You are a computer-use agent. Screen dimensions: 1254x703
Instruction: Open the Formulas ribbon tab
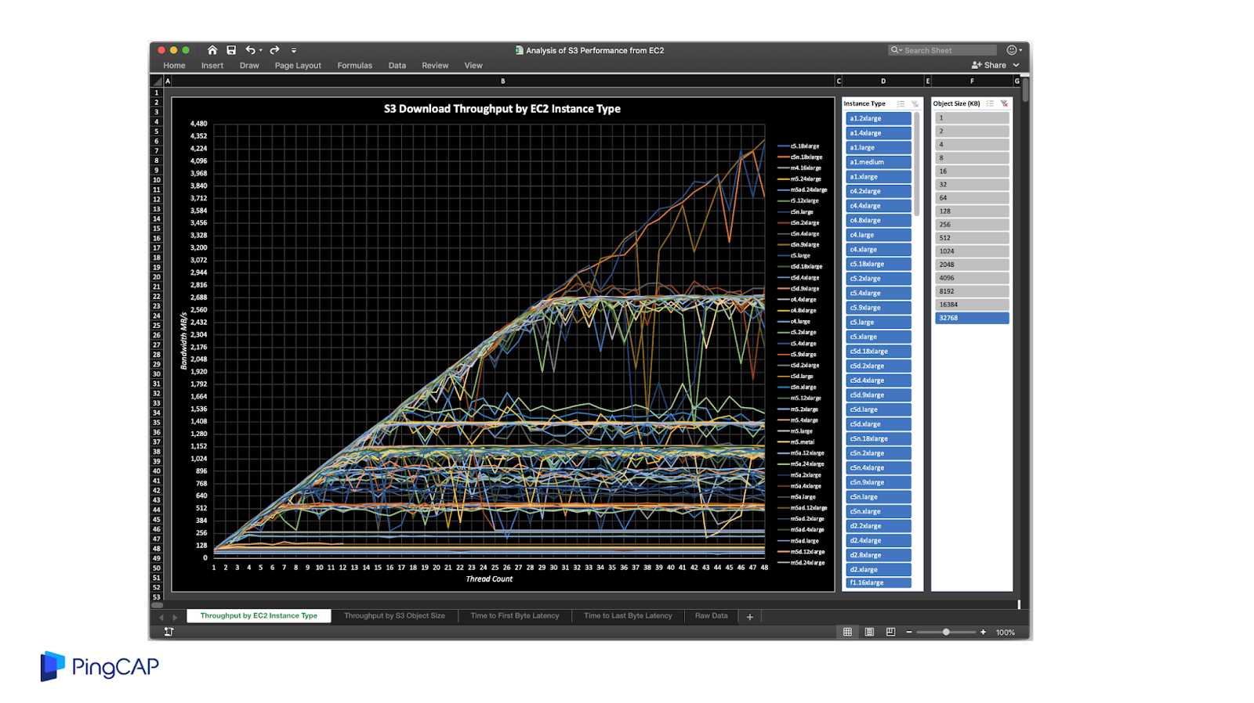354,66
